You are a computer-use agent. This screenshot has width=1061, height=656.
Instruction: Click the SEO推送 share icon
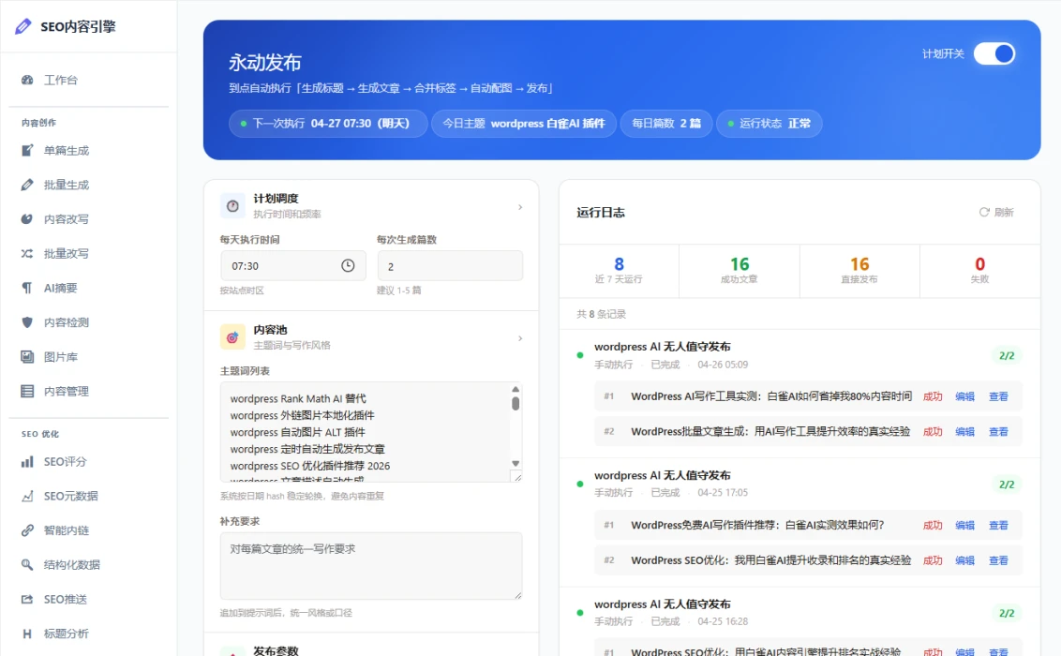point(27,599)
